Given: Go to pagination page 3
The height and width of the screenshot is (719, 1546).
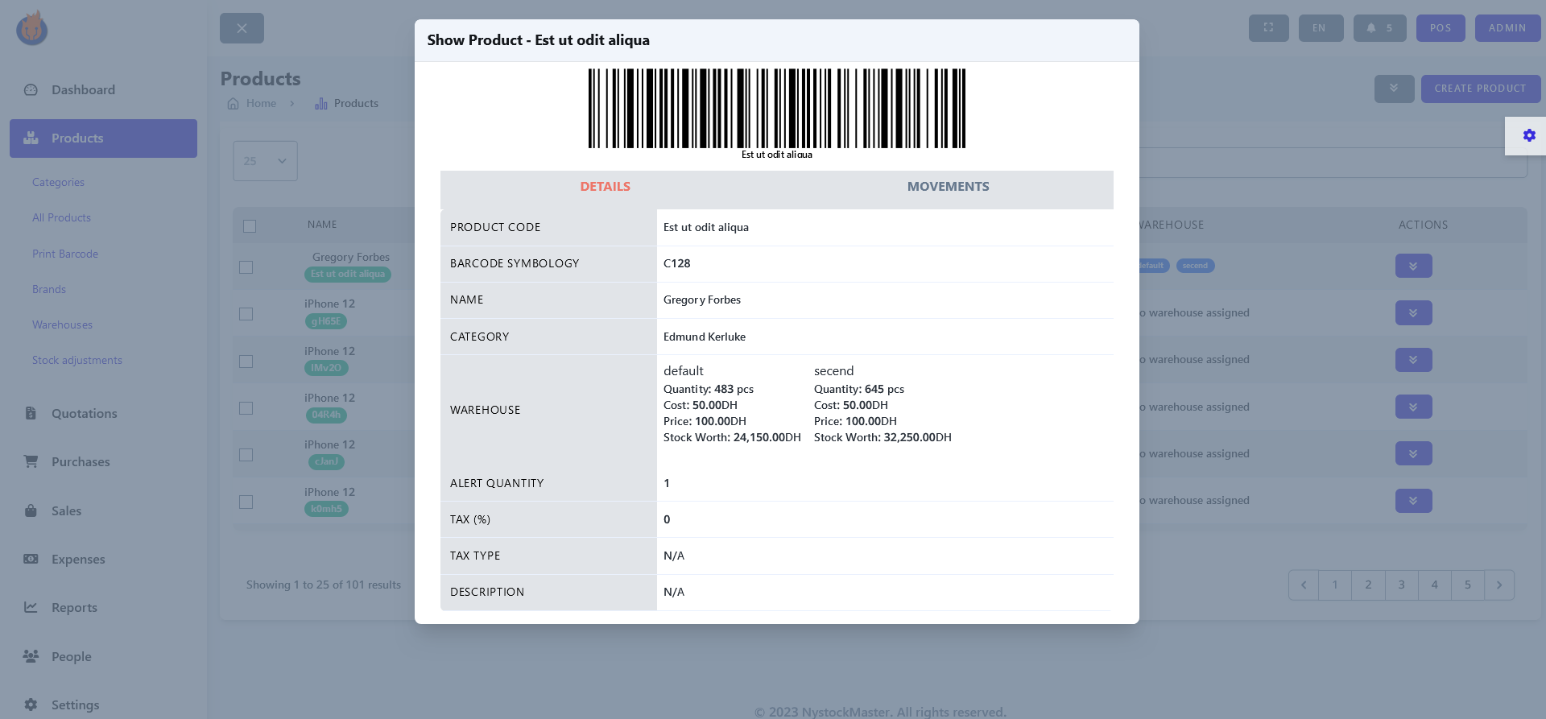Looking at the screenshot, I should 1401,585.
